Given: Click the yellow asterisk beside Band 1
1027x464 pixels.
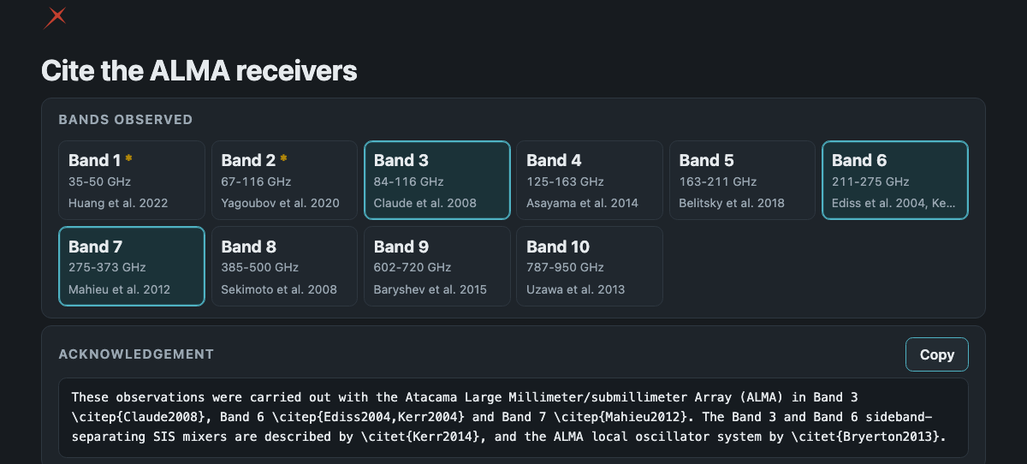Looking at the screenshot, I should 129,158.
